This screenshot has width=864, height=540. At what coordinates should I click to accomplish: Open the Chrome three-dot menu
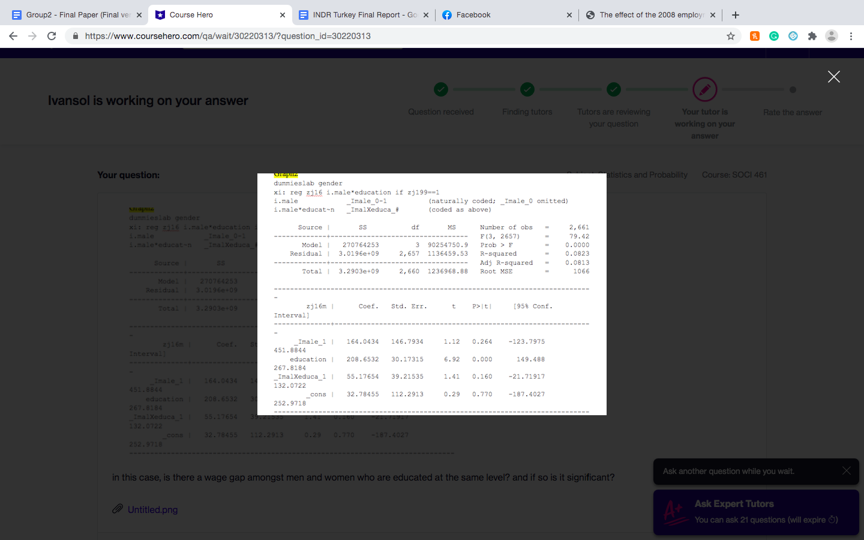851,36
